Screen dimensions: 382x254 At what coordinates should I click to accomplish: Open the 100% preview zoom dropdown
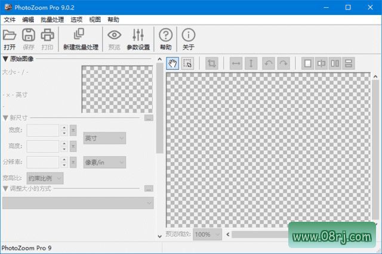click(x=207, y=234)
